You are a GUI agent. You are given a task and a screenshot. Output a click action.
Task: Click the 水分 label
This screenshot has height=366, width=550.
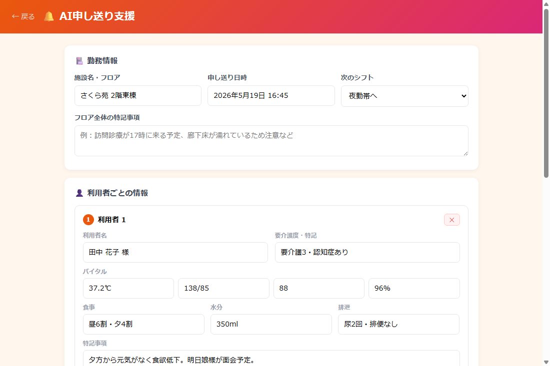click(x=216, y=307)
